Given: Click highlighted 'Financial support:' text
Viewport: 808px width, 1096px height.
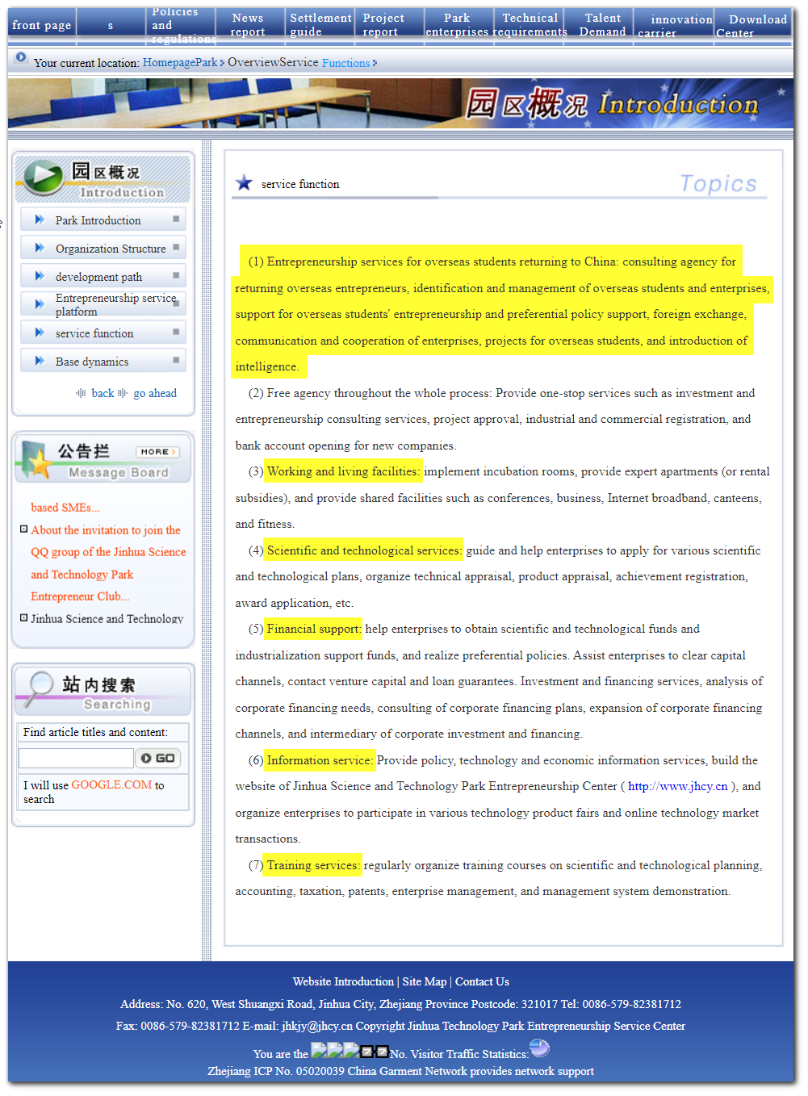Looking at the screenshot, I should (314, 629).
